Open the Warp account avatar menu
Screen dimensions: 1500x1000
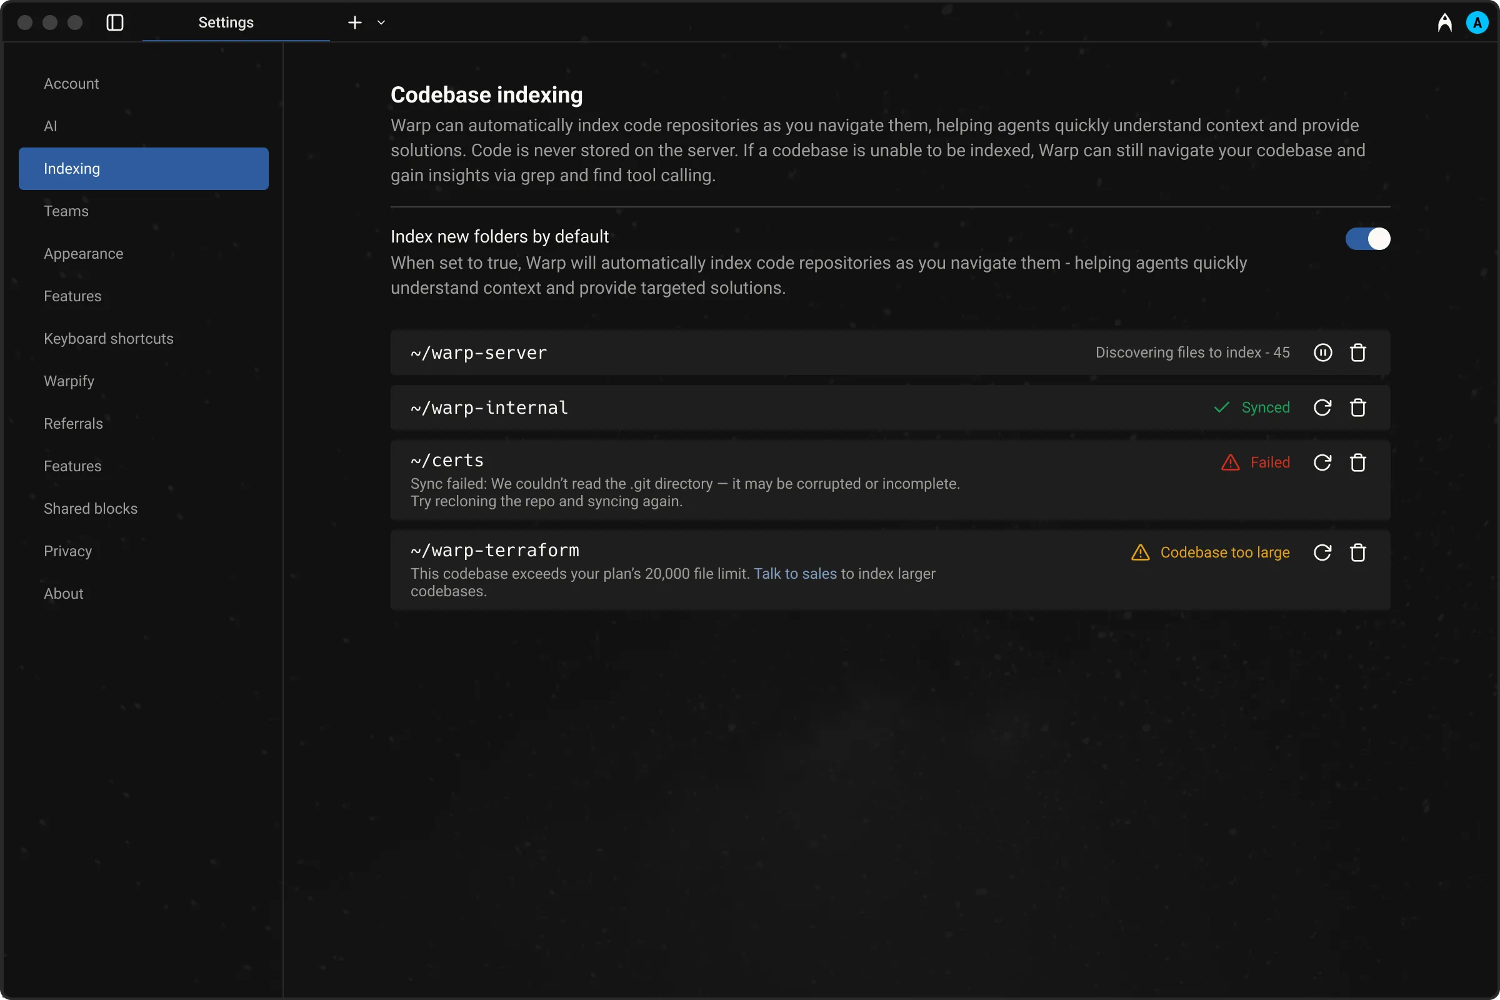click(1477, 22)
